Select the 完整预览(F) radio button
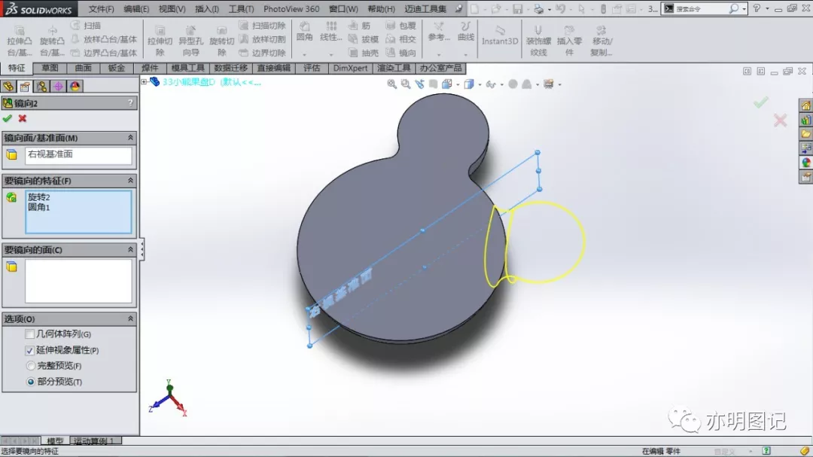Viewport: 813px width, 457px height. tap(31, 366)
